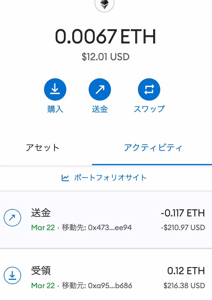Click the download icon on 受領 transaction
Image resolution: width=212 pixels, height=300 pixels.
click(12, 275)
